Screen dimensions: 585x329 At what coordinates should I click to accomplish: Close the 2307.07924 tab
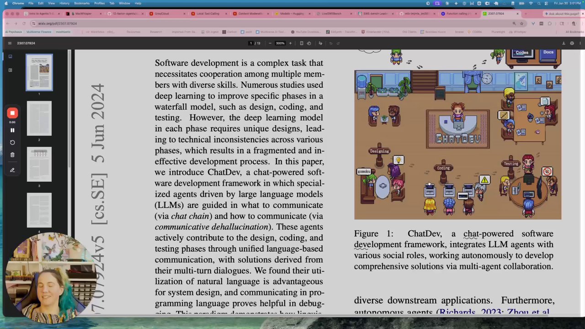517,14
